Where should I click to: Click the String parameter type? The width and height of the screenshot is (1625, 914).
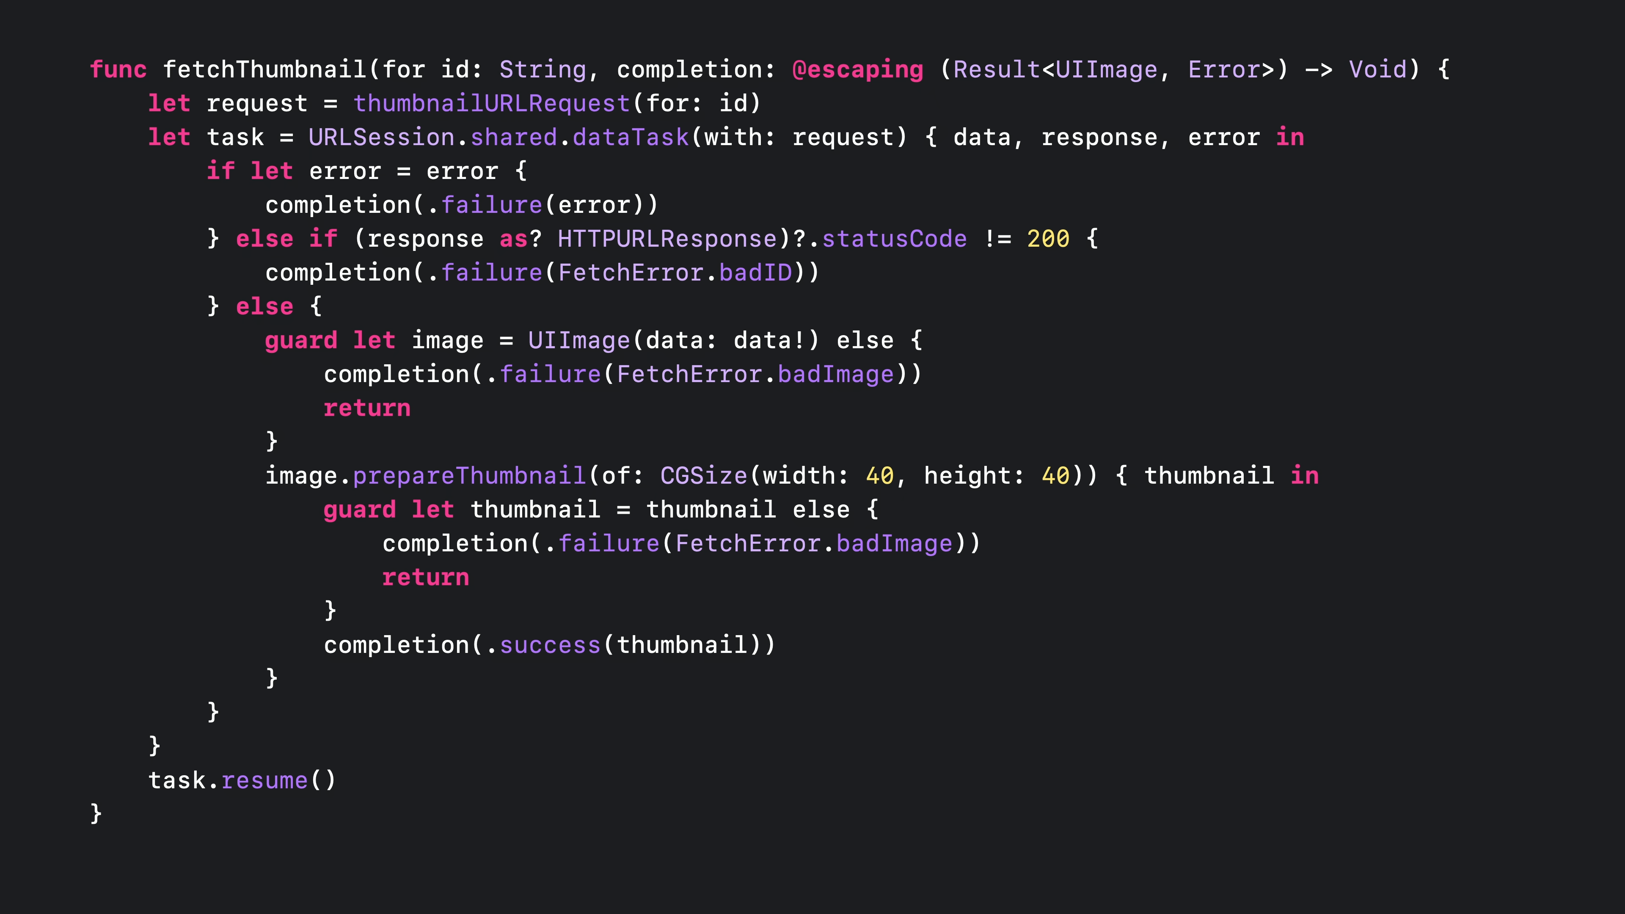[543, 69]
